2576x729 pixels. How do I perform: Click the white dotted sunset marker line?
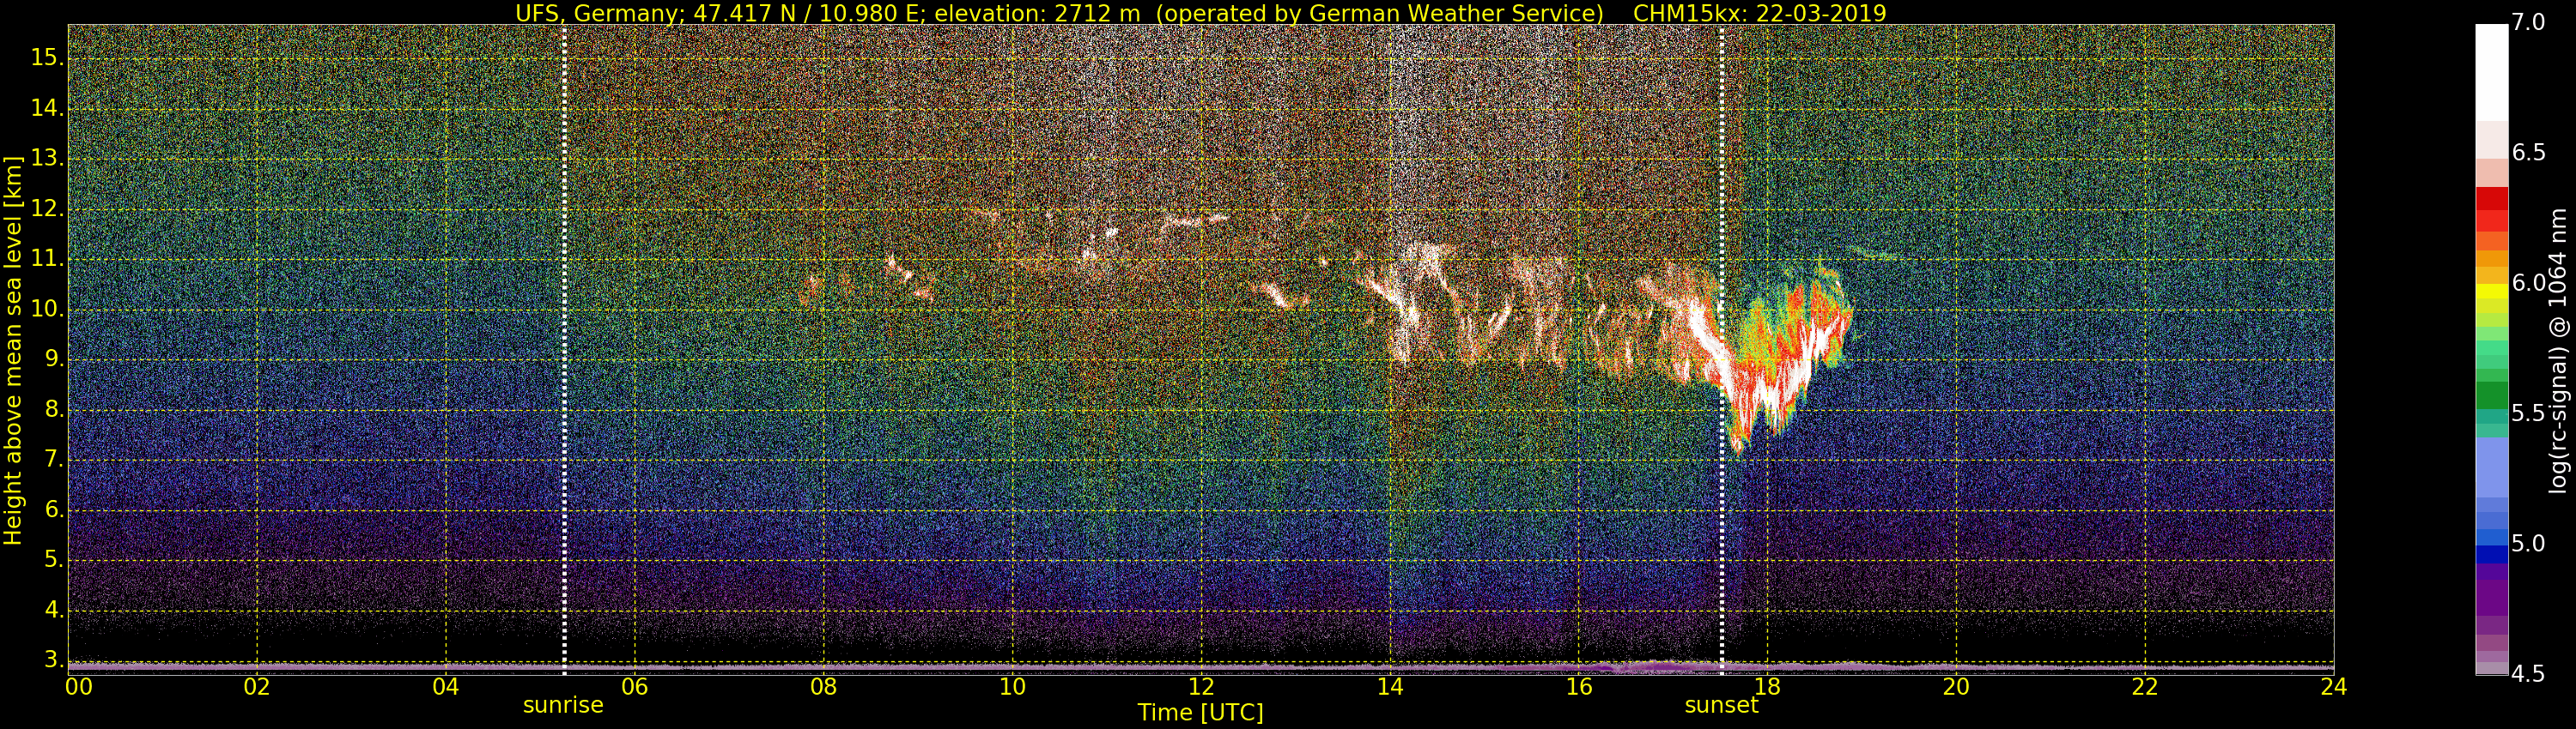[x=1722, y=350]
